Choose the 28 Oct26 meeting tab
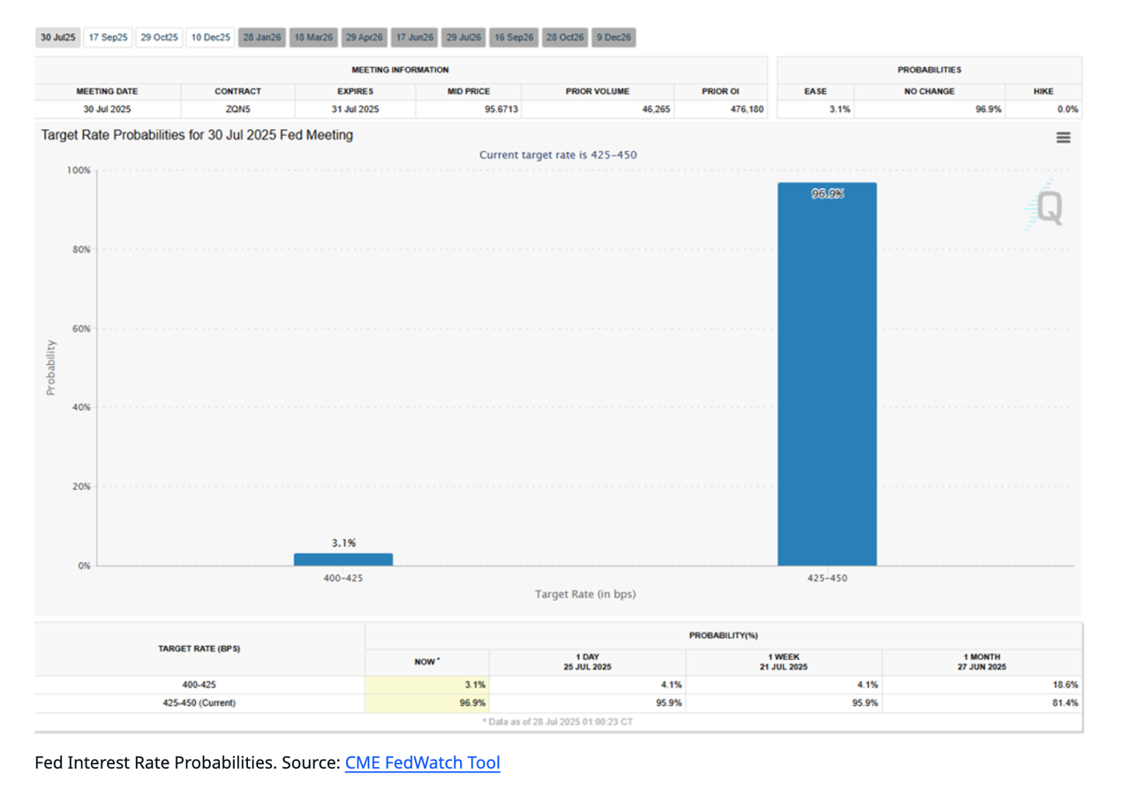This screenshot has height=789, width=1130. [x=565, y=38]
